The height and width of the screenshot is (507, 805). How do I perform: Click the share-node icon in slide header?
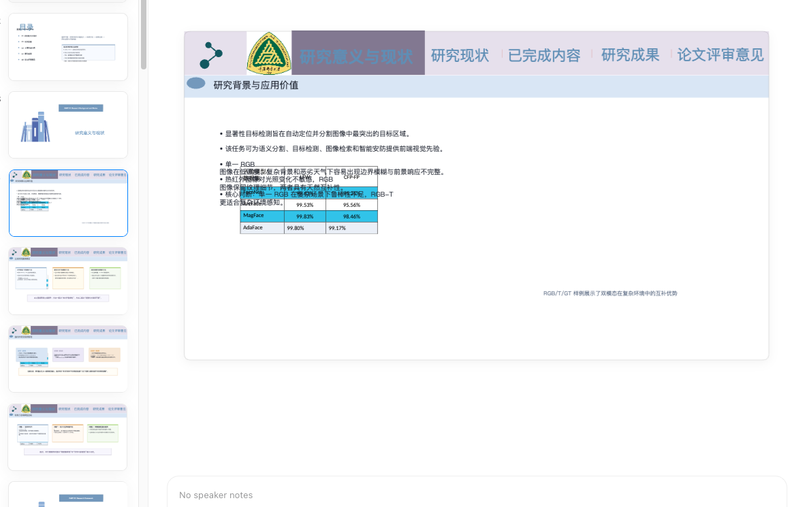[x=211, y=55]
